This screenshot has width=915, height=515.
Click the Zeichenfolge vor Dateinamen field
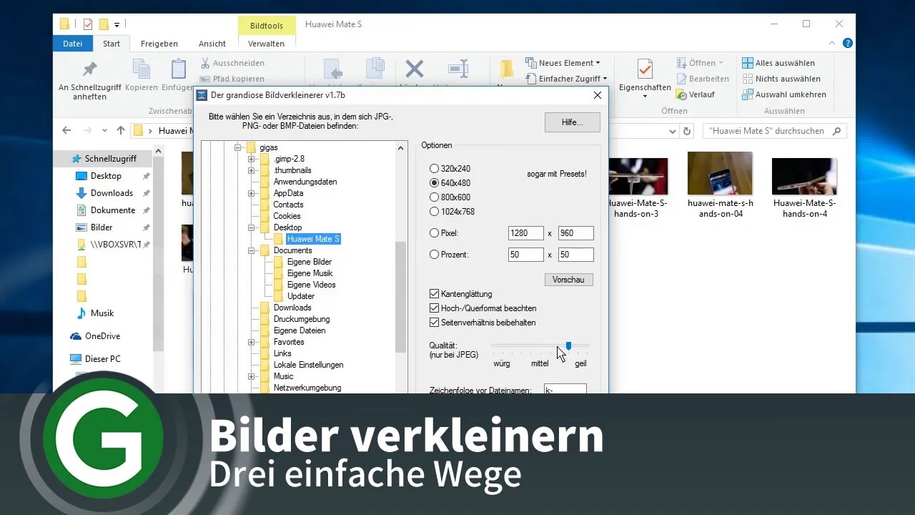565,389
